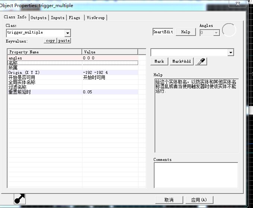Expand the Angles dropdown
253x208 pixels.
pyautogui.click(x=216, y=33)
